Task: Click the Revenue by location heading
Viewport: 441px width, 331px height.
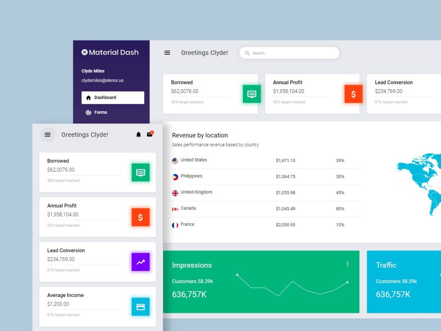Action: pos(200,135)
